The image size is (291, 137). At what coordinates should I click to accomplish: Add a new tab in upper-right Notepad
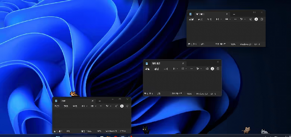click(234, 14)
